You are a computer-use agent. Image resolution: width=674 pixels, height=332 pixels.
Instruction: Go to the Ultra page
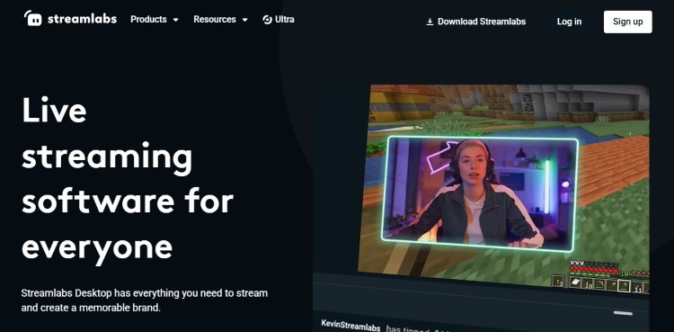284,20
